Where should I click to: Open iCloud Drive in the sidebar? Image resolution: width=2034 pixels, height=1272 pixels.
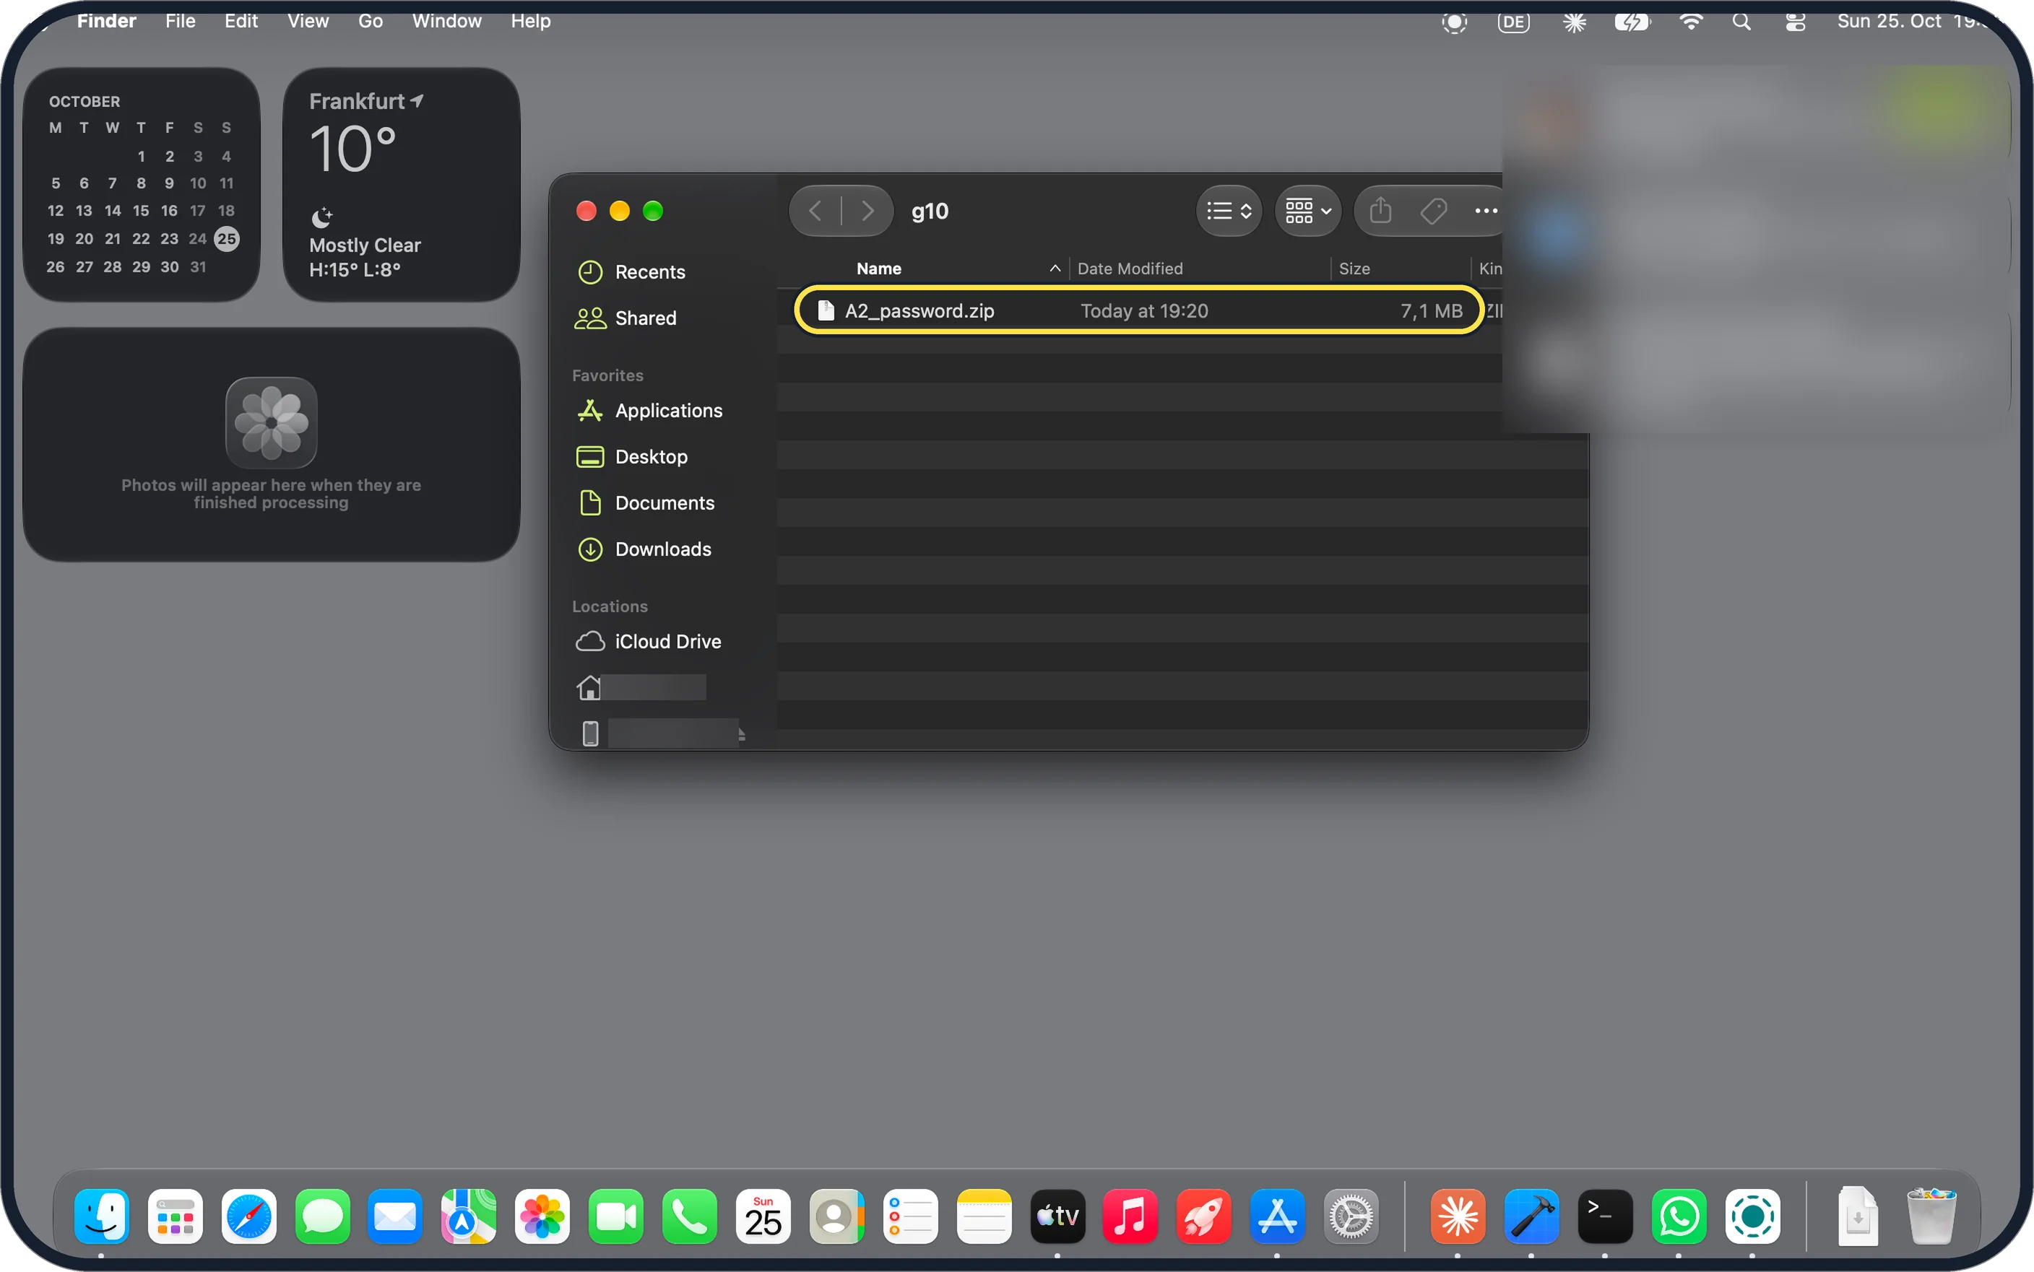click(667, 642)
